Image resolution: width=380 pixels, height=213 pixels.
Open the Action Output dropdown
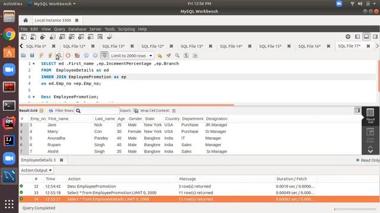pyautogui.click(x=36, y=170)
